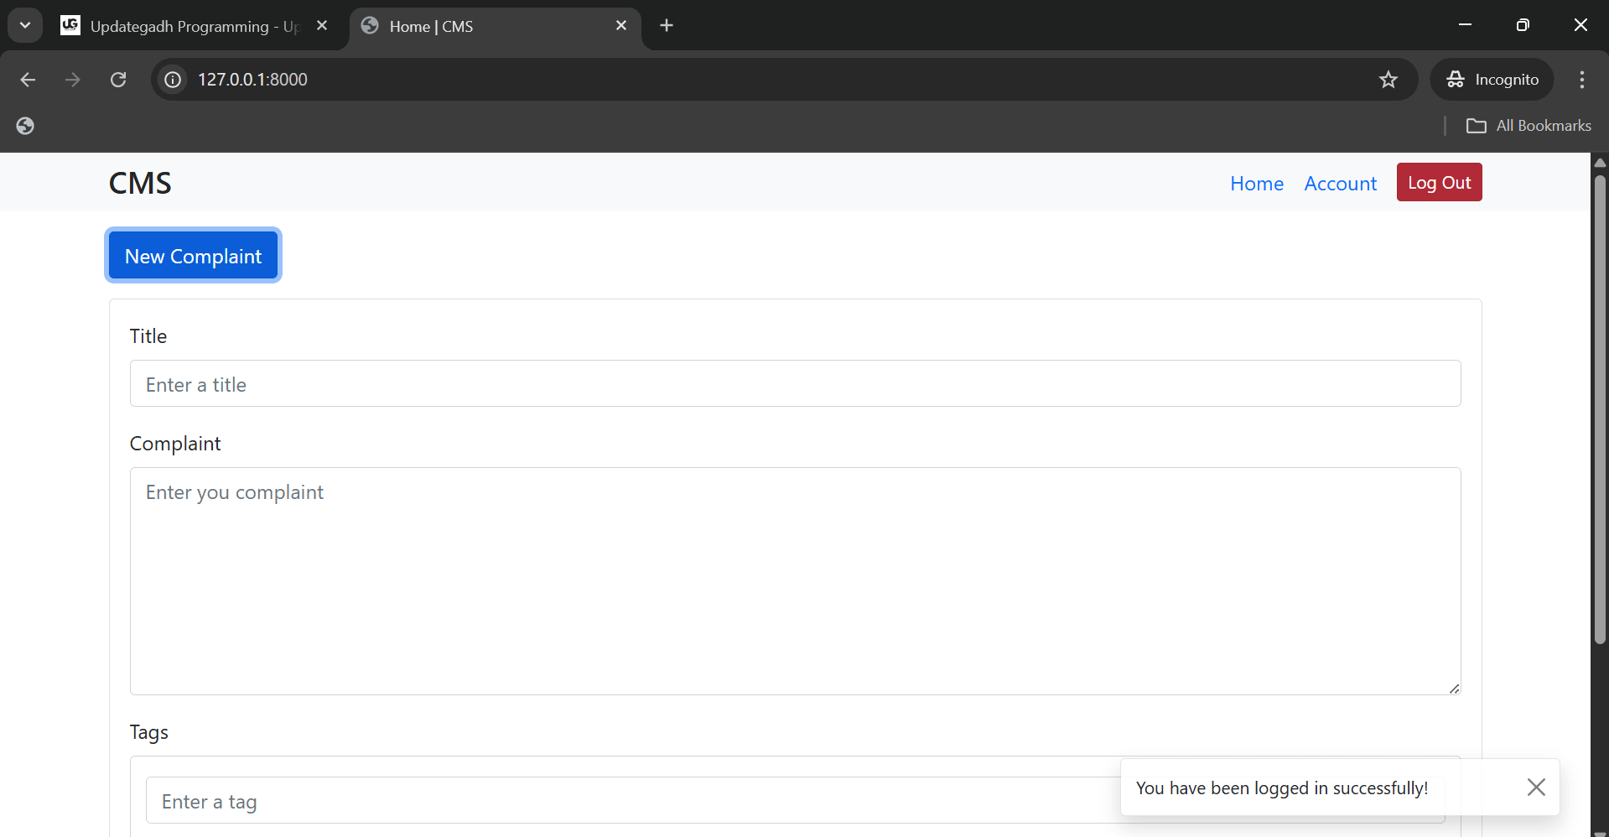Click the Home navigation link
This screenshot has width=1609, height=837.
pos(1256,183)
